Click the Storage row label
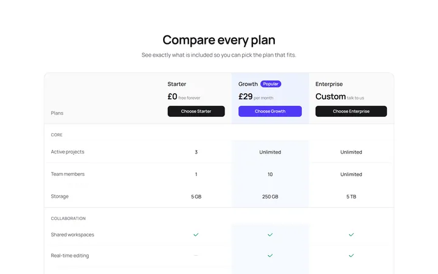This screenshot has width=438, height=274. (60, 196)
